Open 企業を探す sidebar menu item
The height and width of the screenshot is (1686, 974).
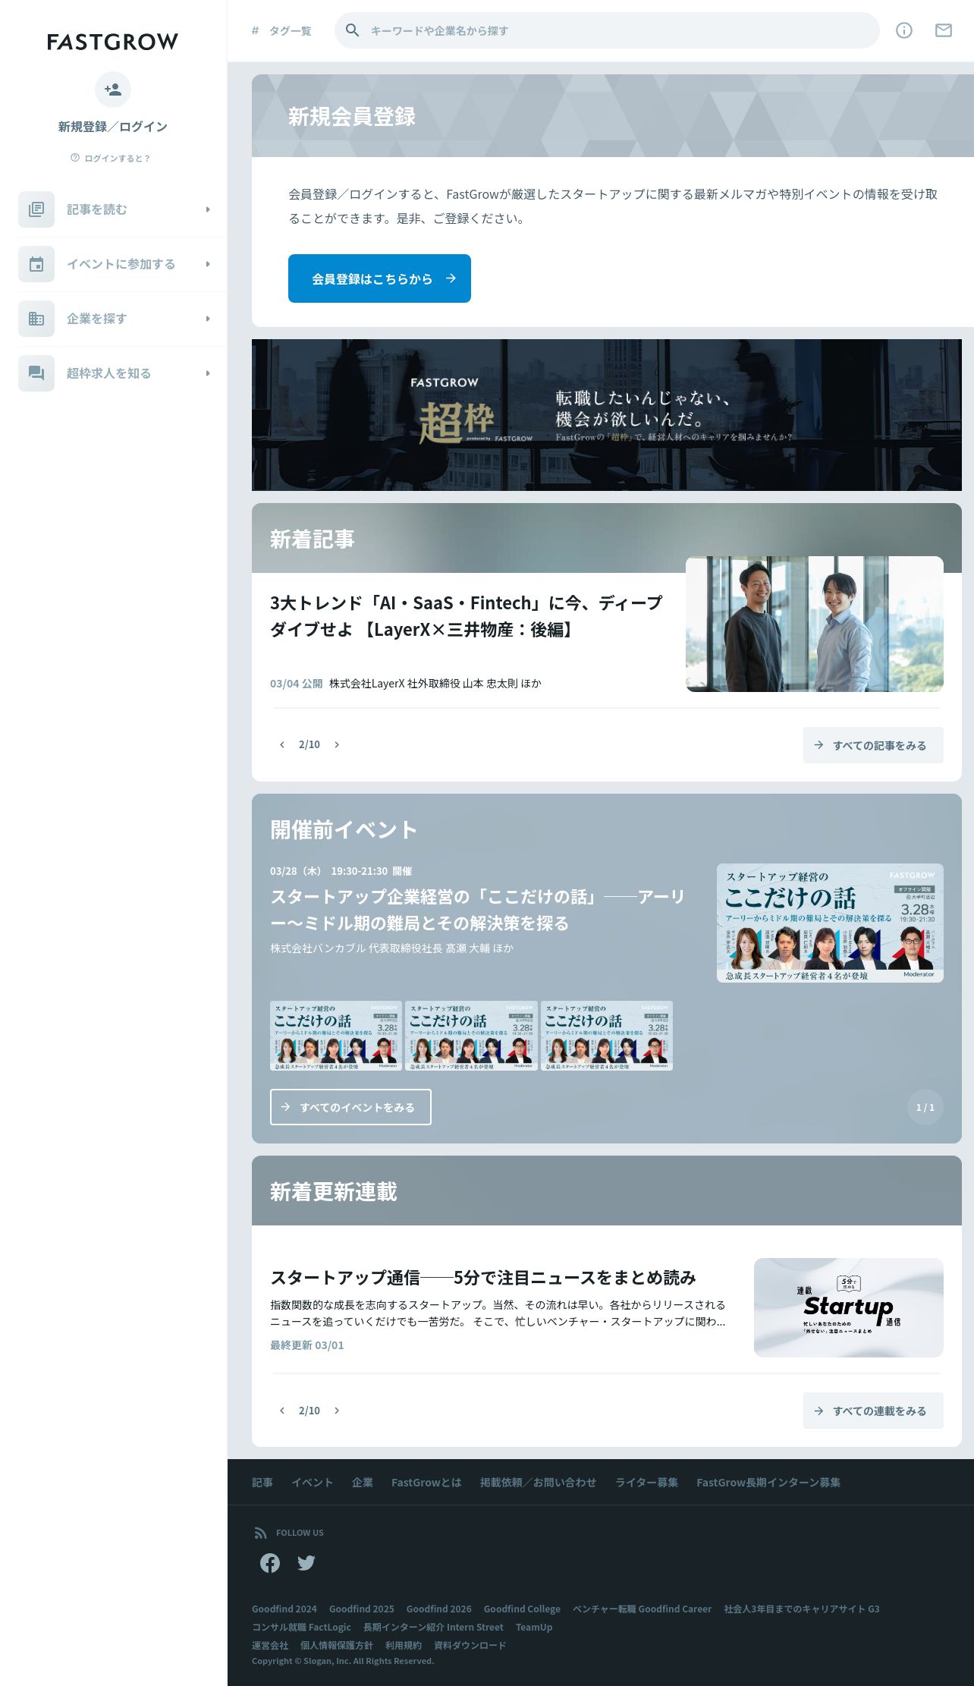click(x=122, y=319)
